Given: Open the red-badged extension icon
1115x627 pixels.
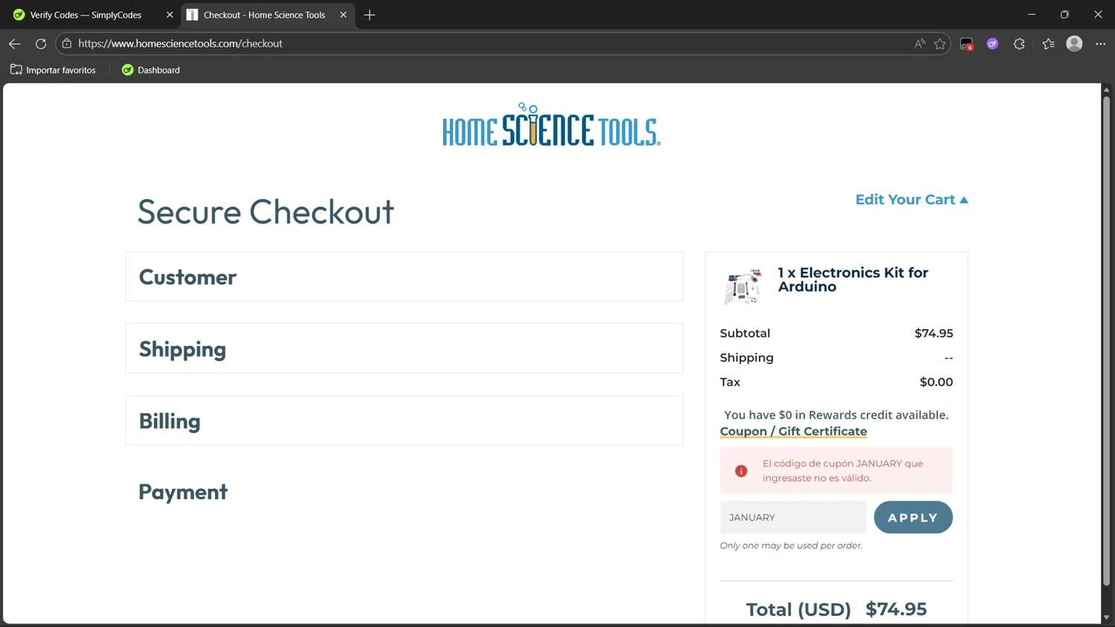Looking at the screenshot, I should (966, 44).
